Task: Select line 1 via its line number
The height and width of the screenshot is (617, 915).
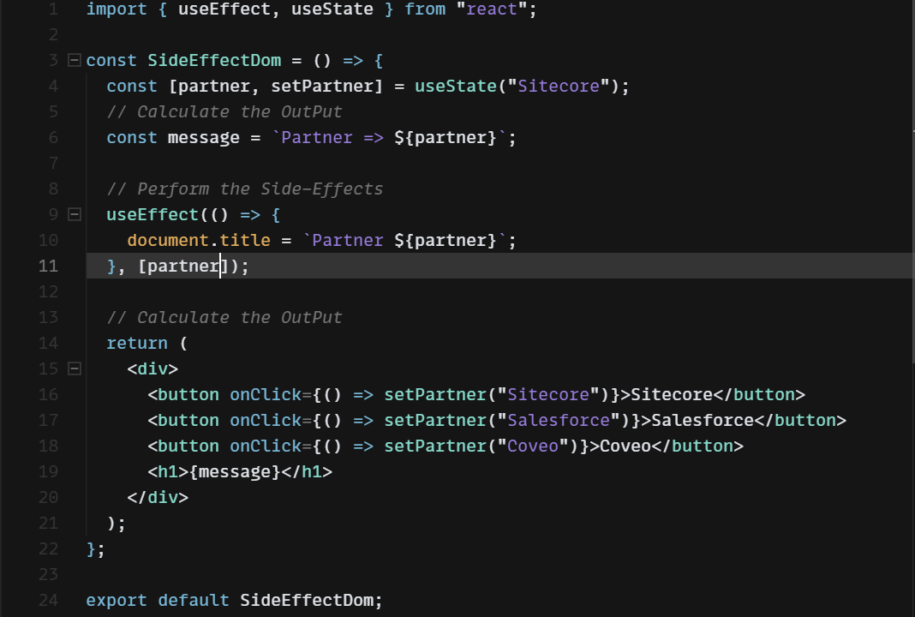Action: (x=53, y=9)
